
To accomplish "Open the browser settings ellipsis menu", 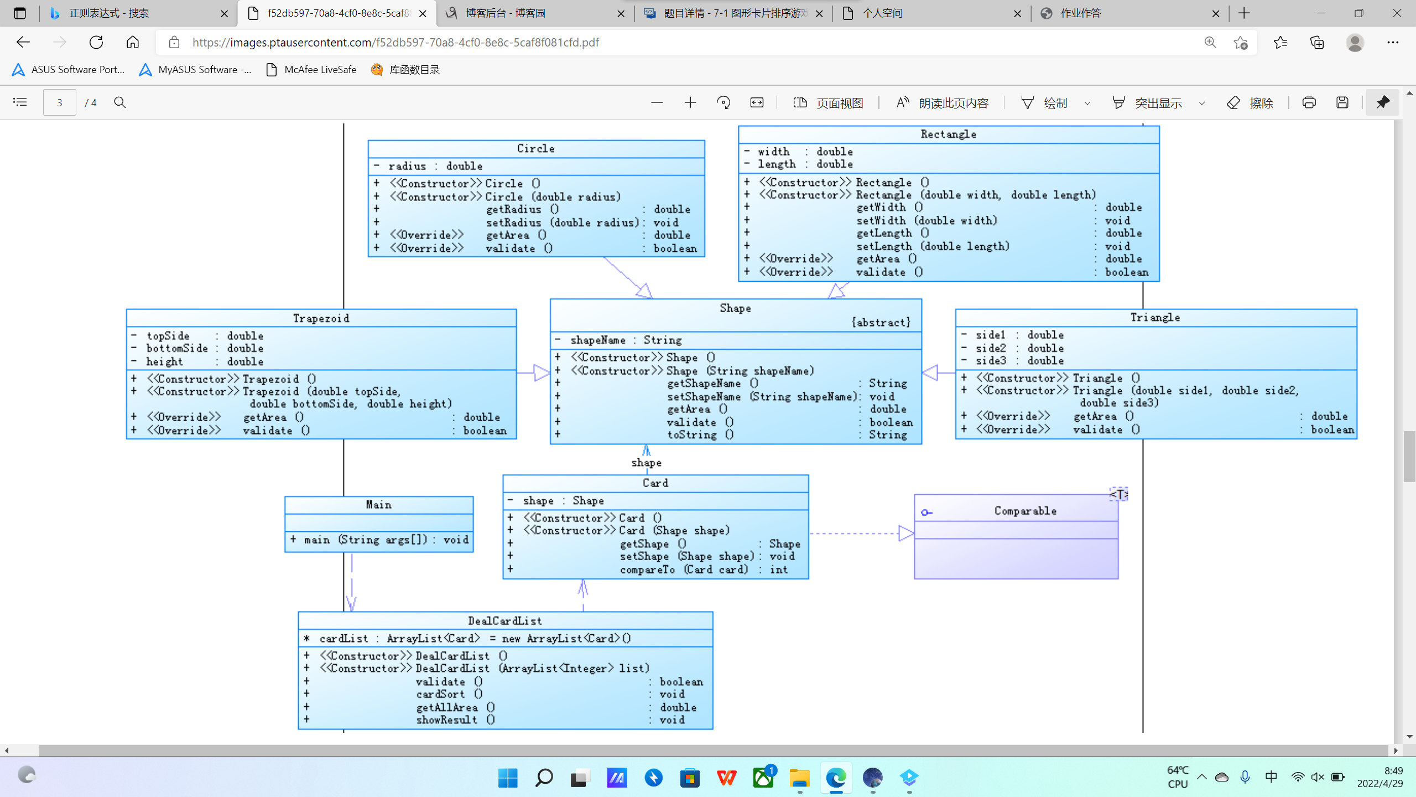I will [x=1392, y=43].
